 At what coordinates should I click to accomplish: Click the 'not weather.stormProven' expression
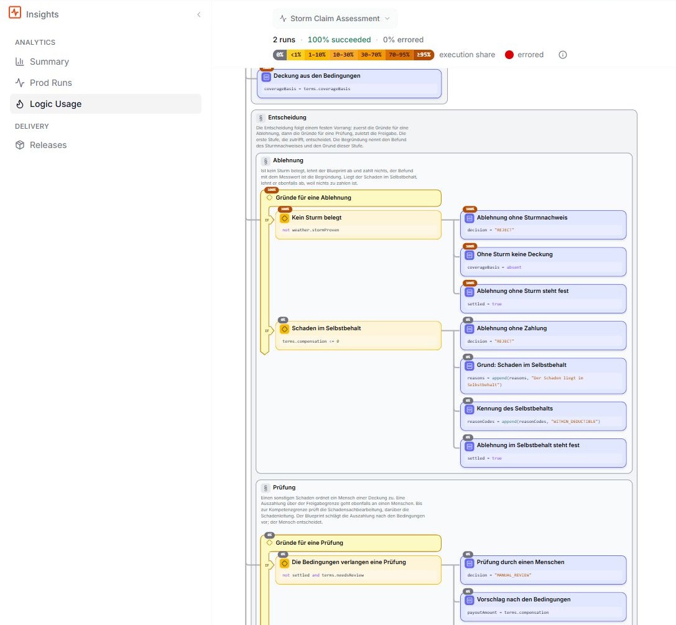click(311, 230)
